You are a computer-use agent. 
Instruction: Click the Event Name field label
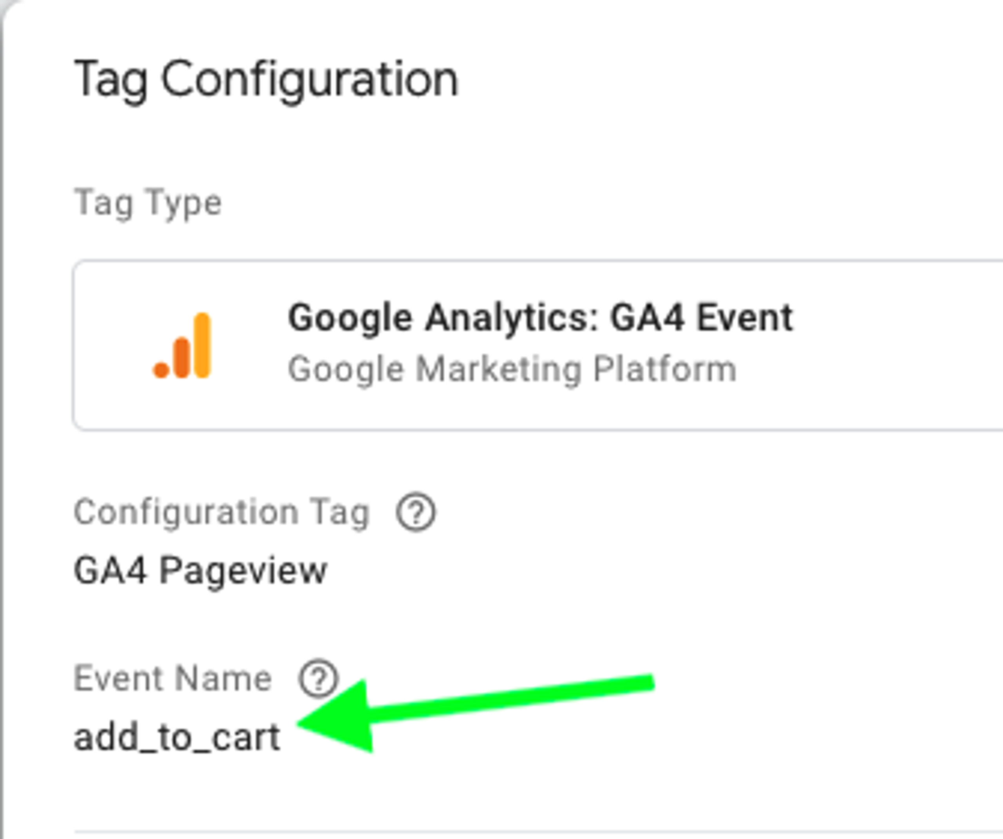173,678
